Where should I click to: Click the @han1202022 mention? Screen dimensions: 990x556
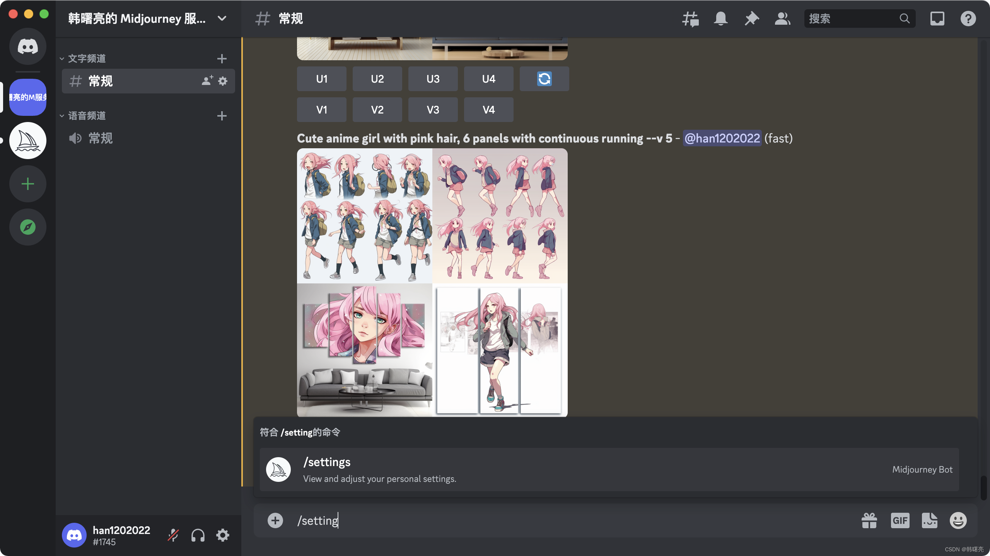pyautogui.click(x=722, y=138)
